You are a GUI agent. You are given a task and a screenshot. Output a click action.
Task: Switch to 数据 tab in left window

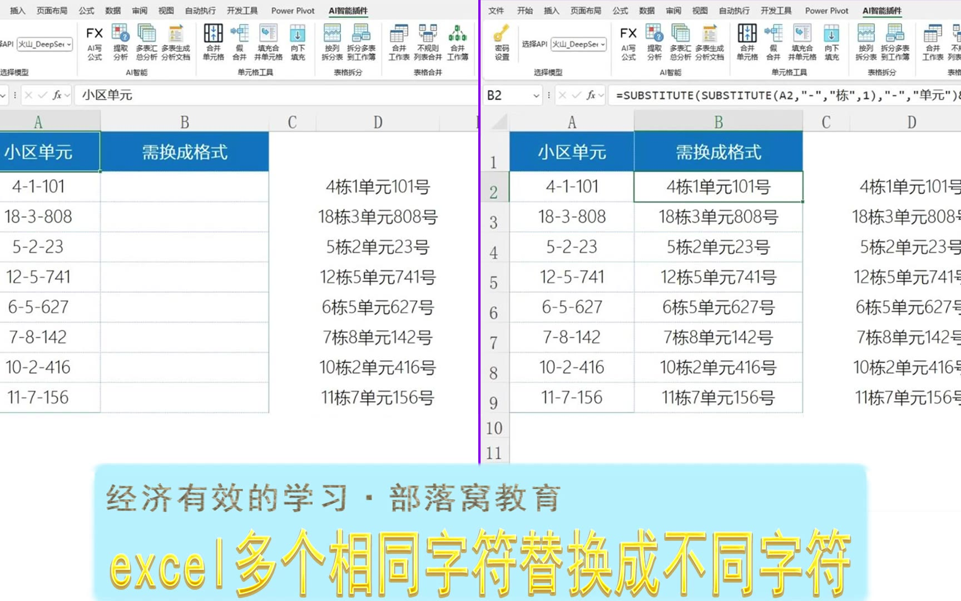tap(113, 11)
